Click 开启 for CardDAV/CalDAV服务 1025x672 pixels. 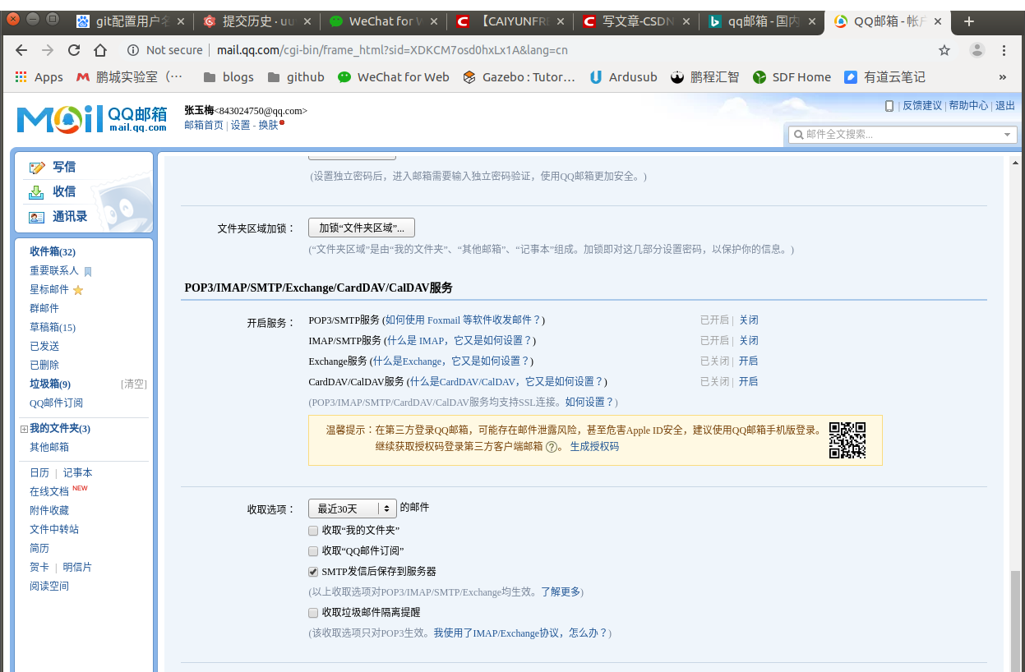[748, 382]
